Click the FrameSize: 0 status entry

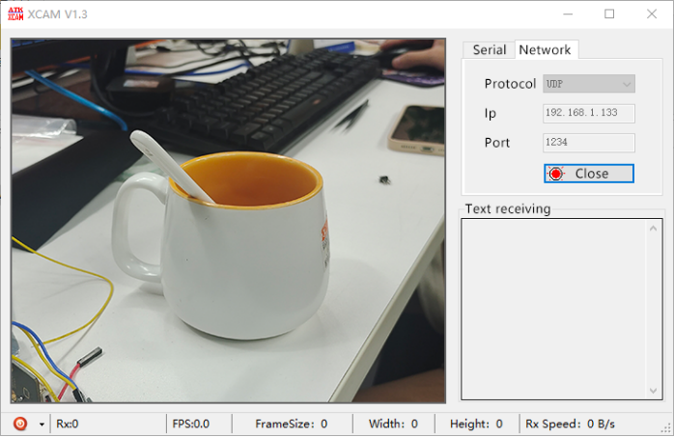click(291, 424)
